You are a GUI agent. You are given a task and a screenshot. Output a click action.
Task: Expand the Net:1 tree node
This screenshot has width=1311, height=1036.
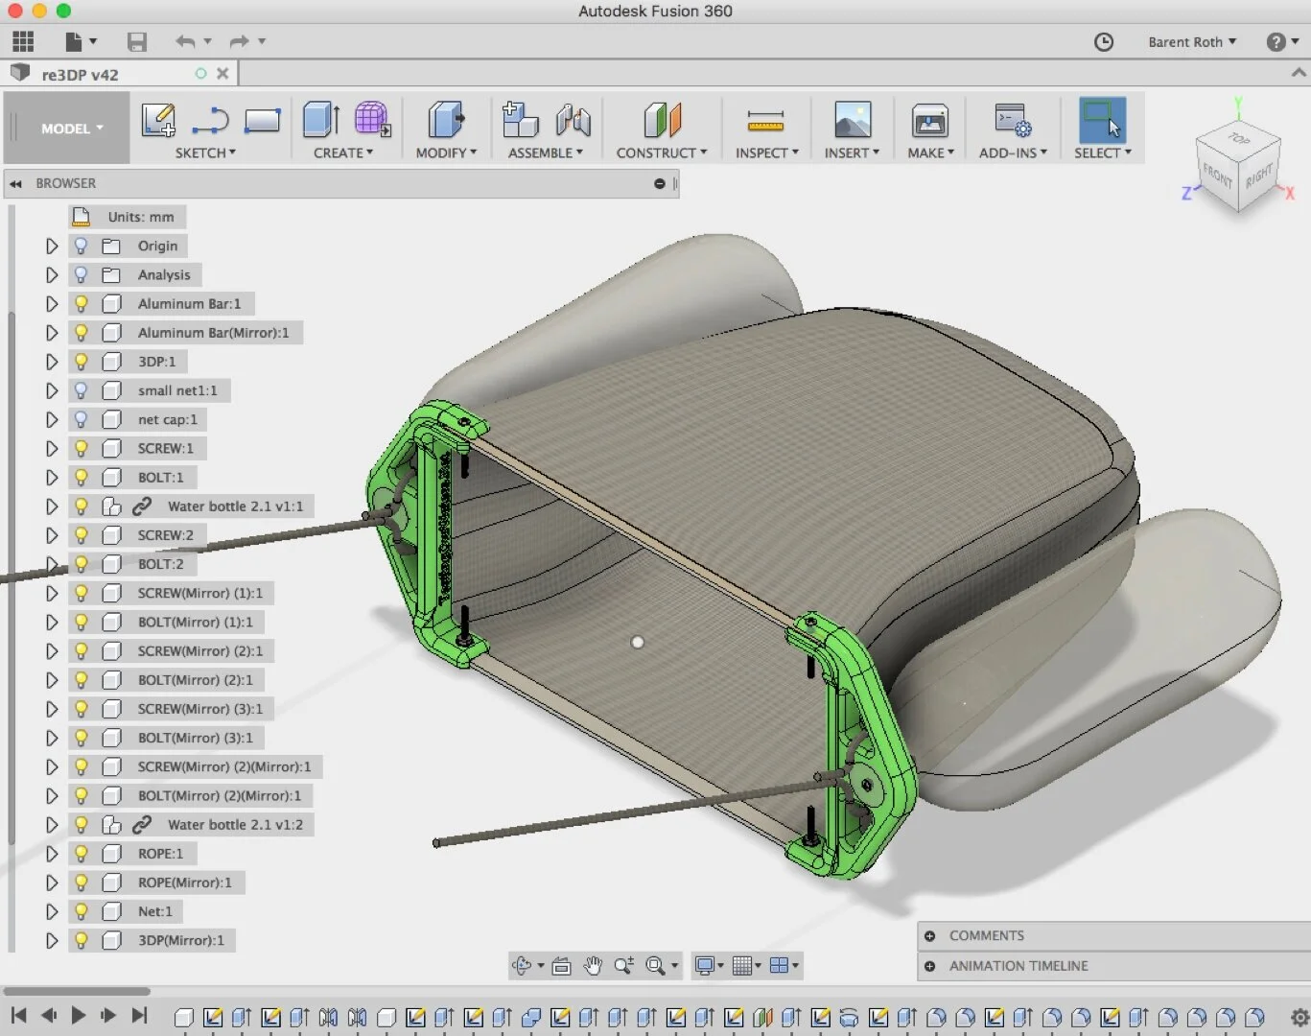coord(52,911)
